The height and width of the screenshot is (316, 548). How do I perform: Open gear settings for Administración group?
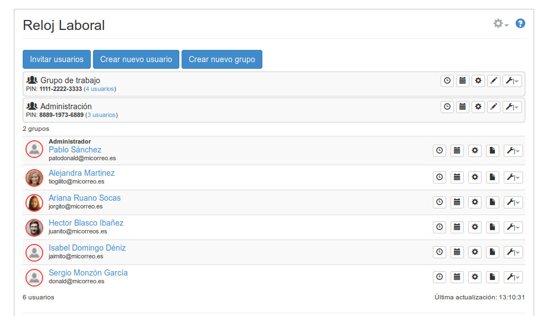478,106
